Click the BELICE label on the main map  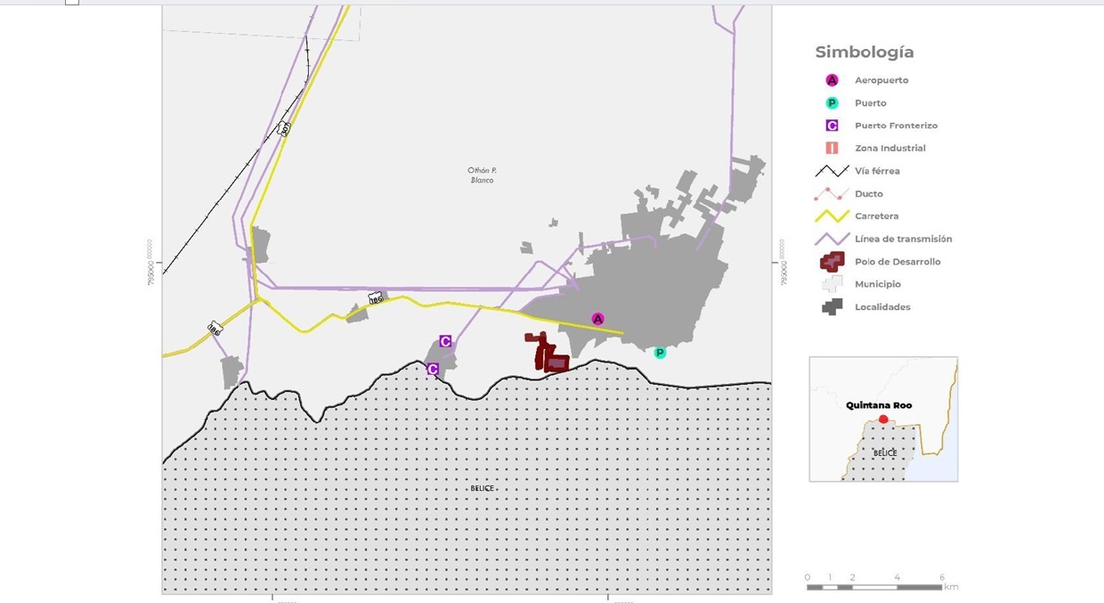(482, 488)
